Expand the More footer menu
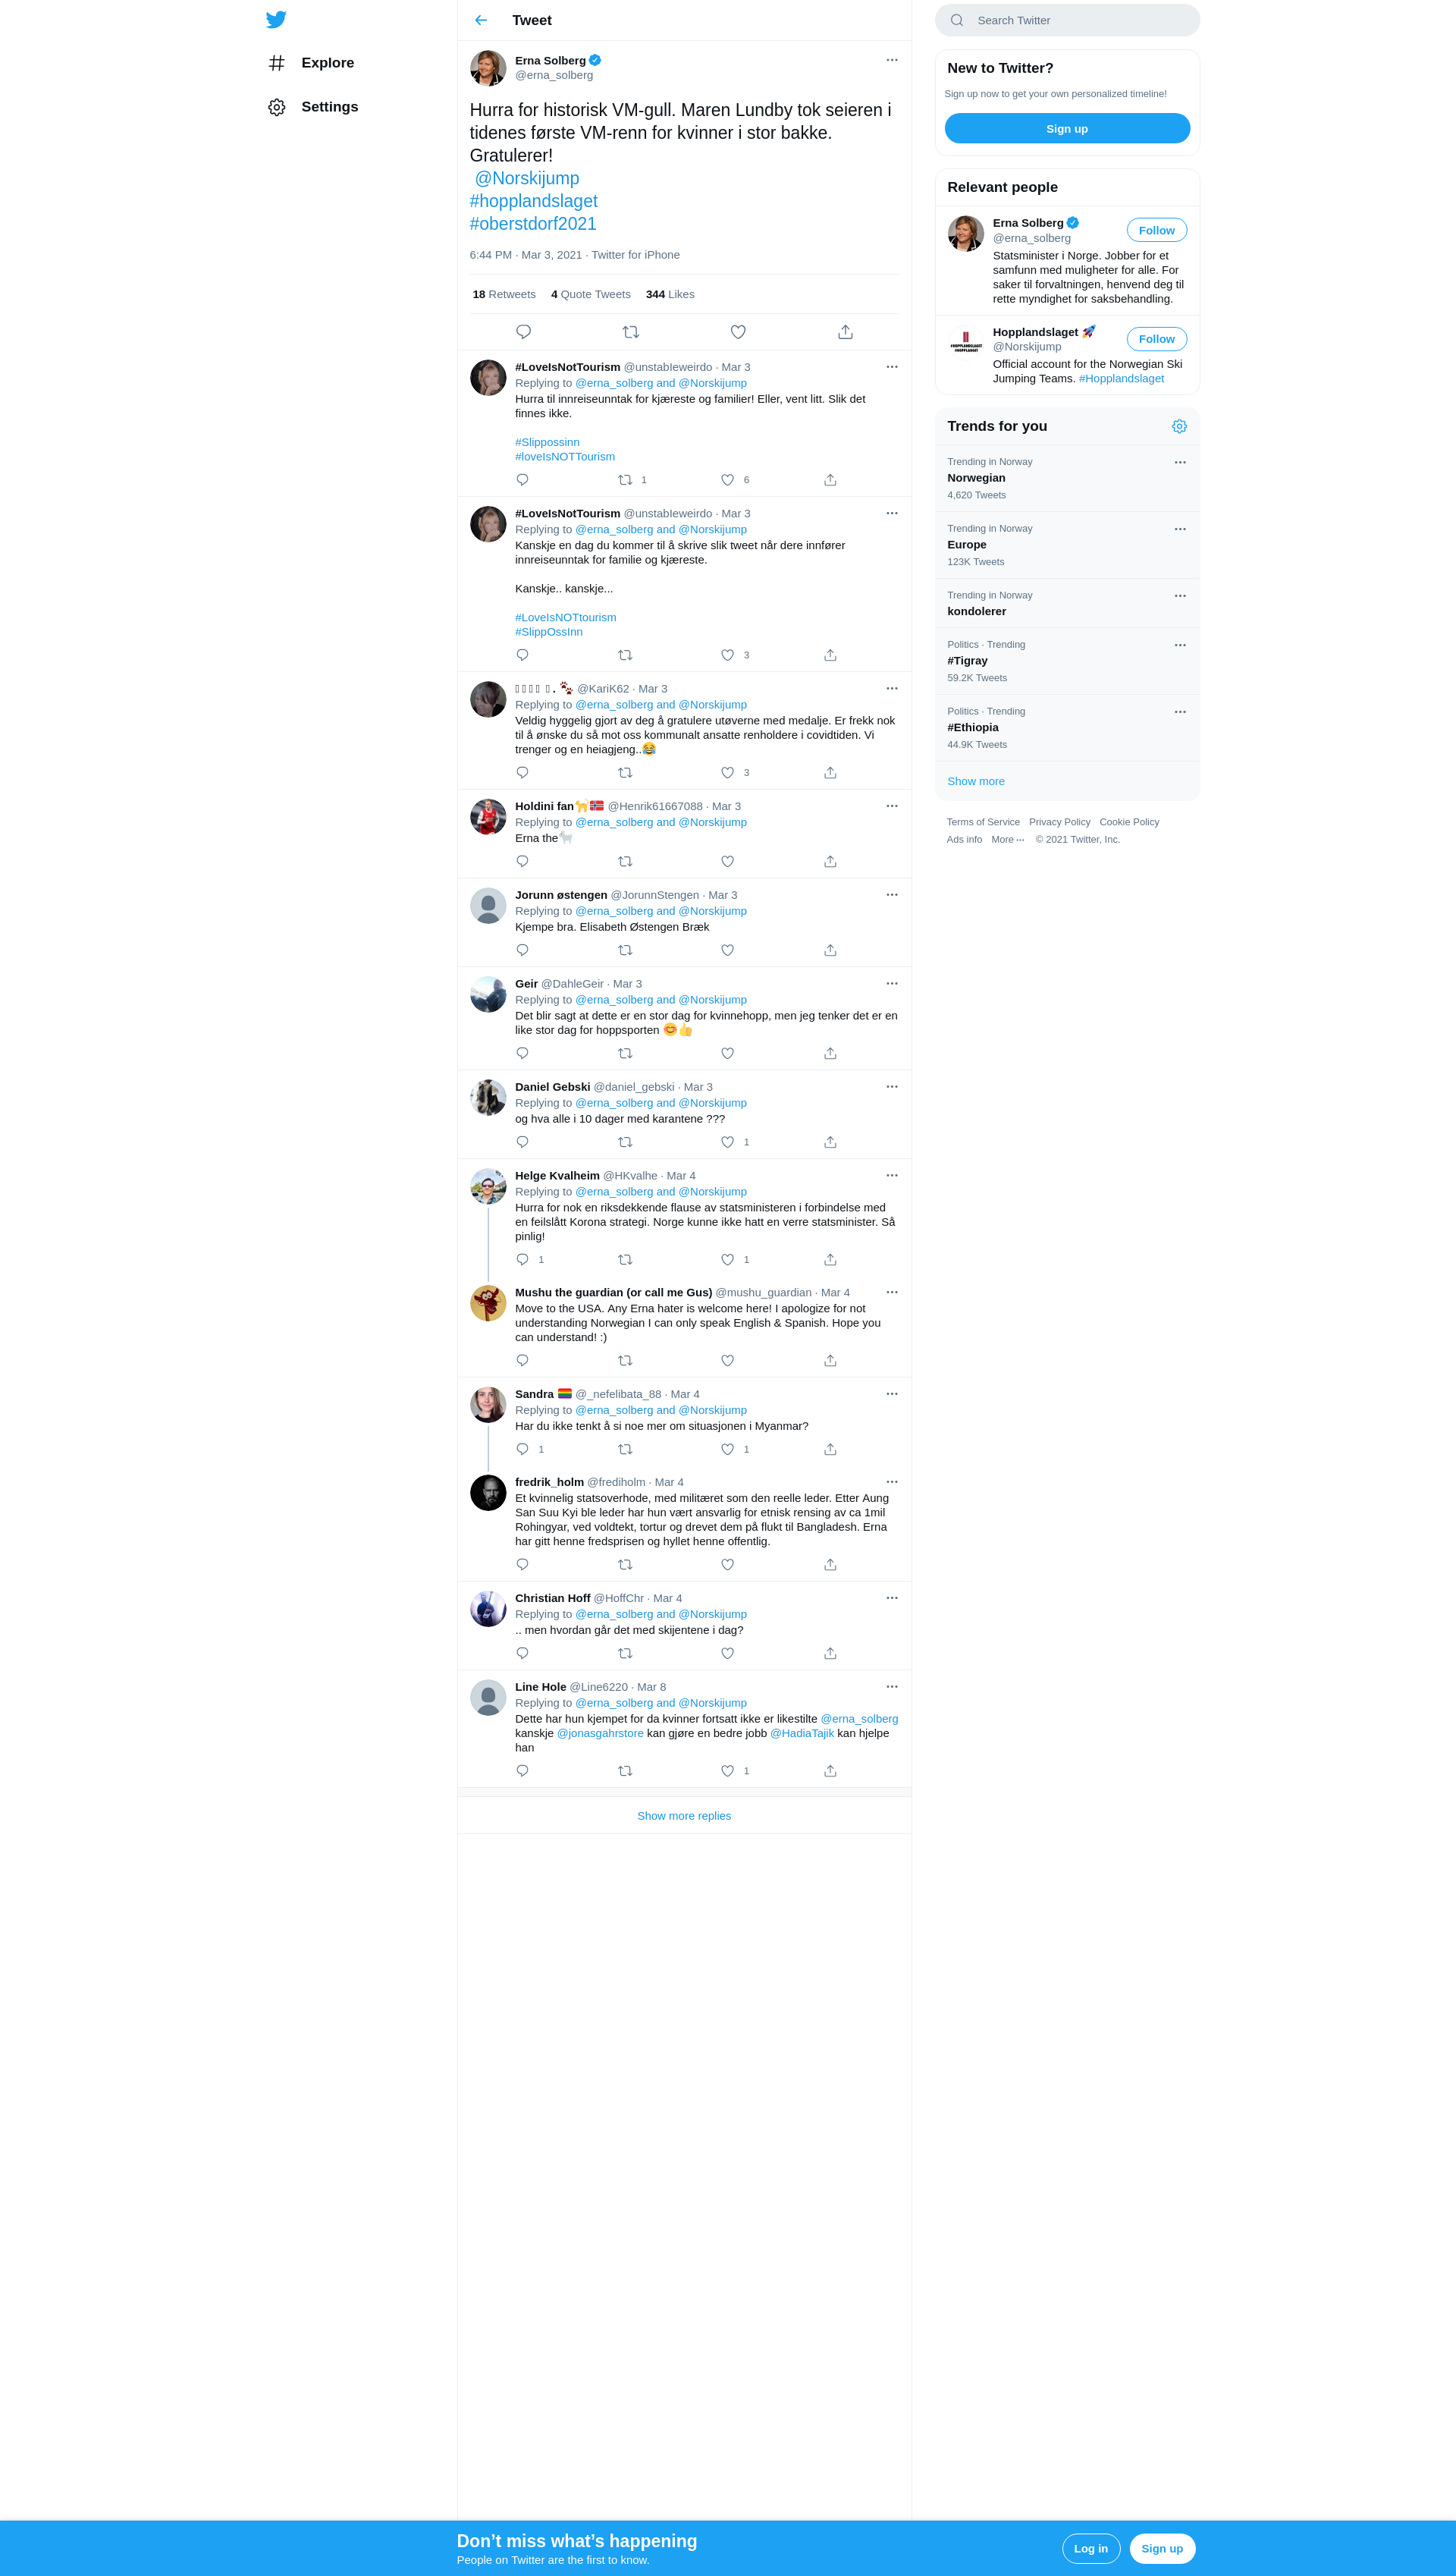The image size is (1456, 2576). tap(1007, 840)
